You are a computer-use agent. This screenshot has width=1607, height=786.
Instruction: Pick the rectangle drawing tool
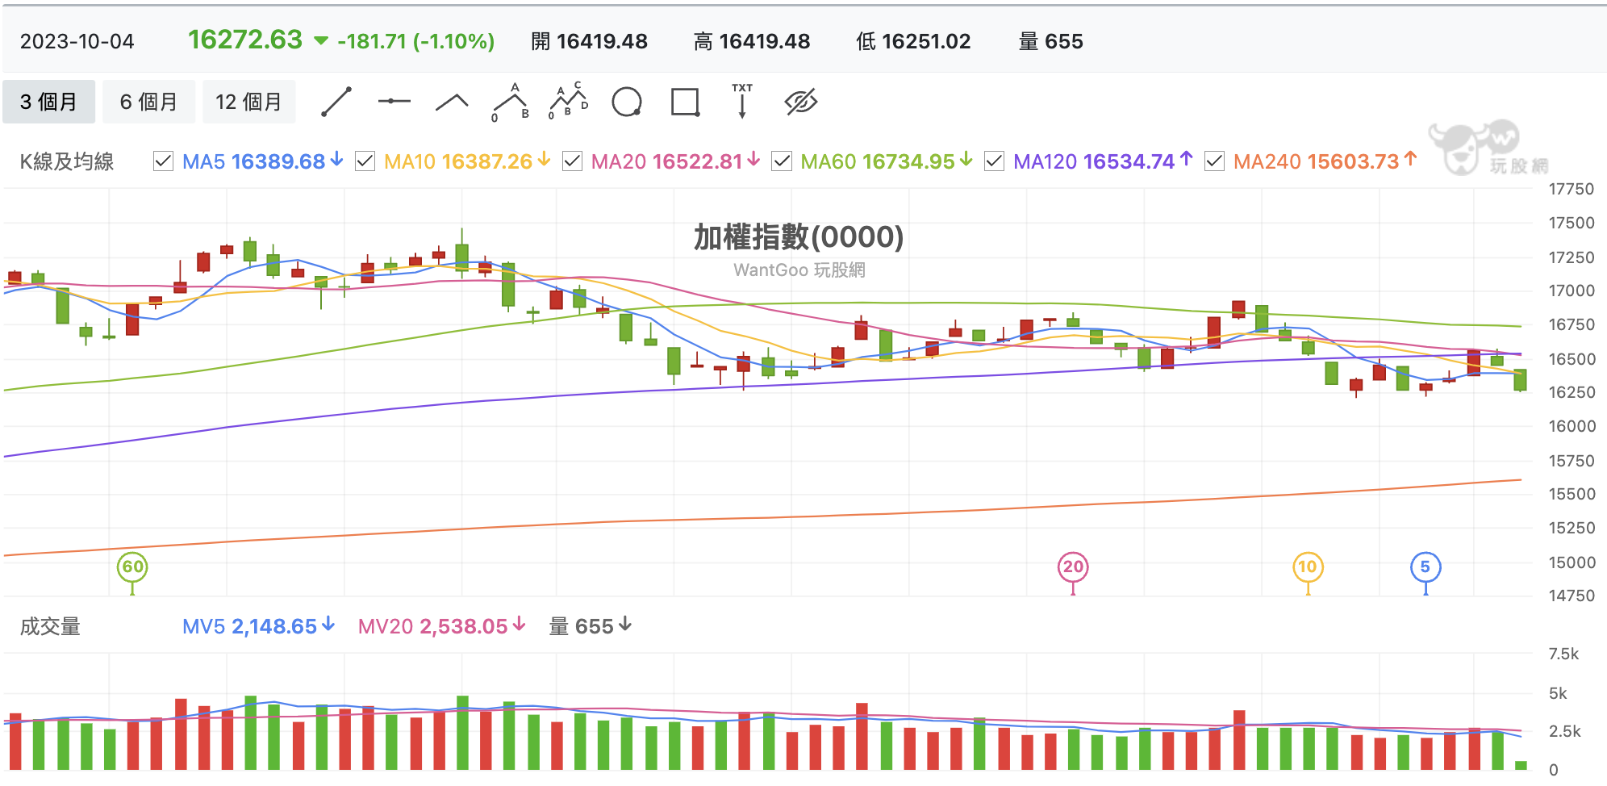[685, 102]
